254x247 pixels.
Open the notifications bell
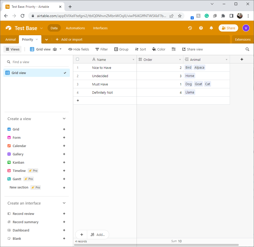(211, 28)
